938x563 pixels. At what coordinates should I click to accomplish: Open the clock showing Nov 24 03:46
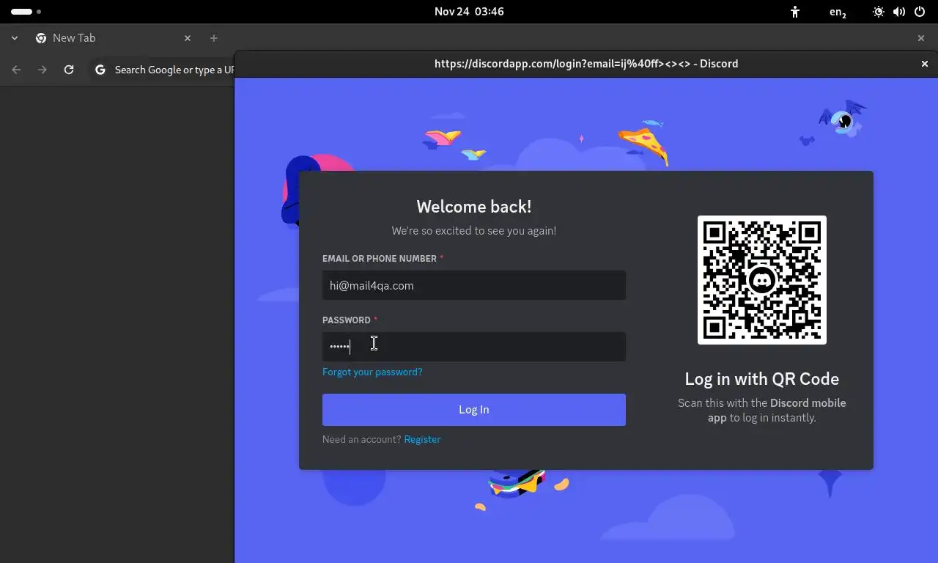pyautogui.click(x=469, y=12)
